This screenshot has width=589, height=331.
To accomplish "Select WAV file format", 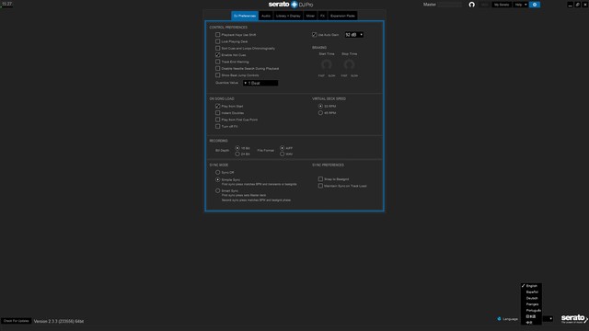I will point(283,154).
